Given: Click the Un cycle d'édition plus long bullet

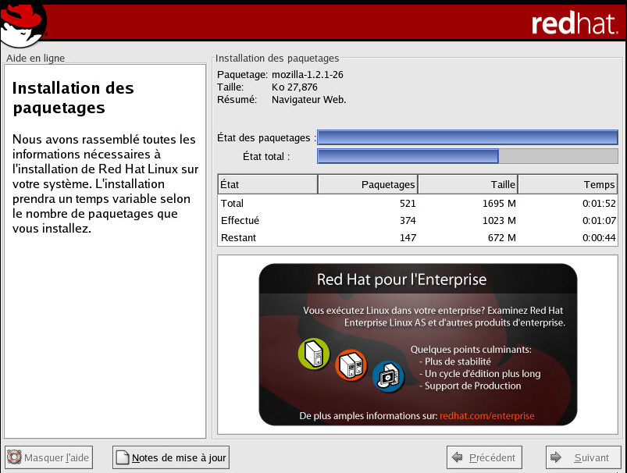Looking at the screenshot, I should pyautogui.click(x=480, y=374).
